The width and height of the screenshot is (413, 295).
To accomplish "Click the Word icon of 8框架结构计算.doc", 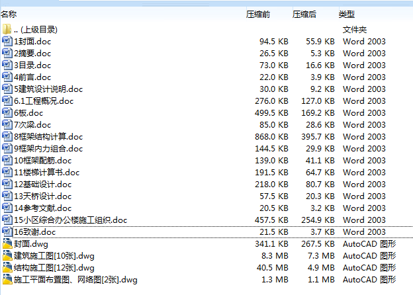I will pos(7,136).
